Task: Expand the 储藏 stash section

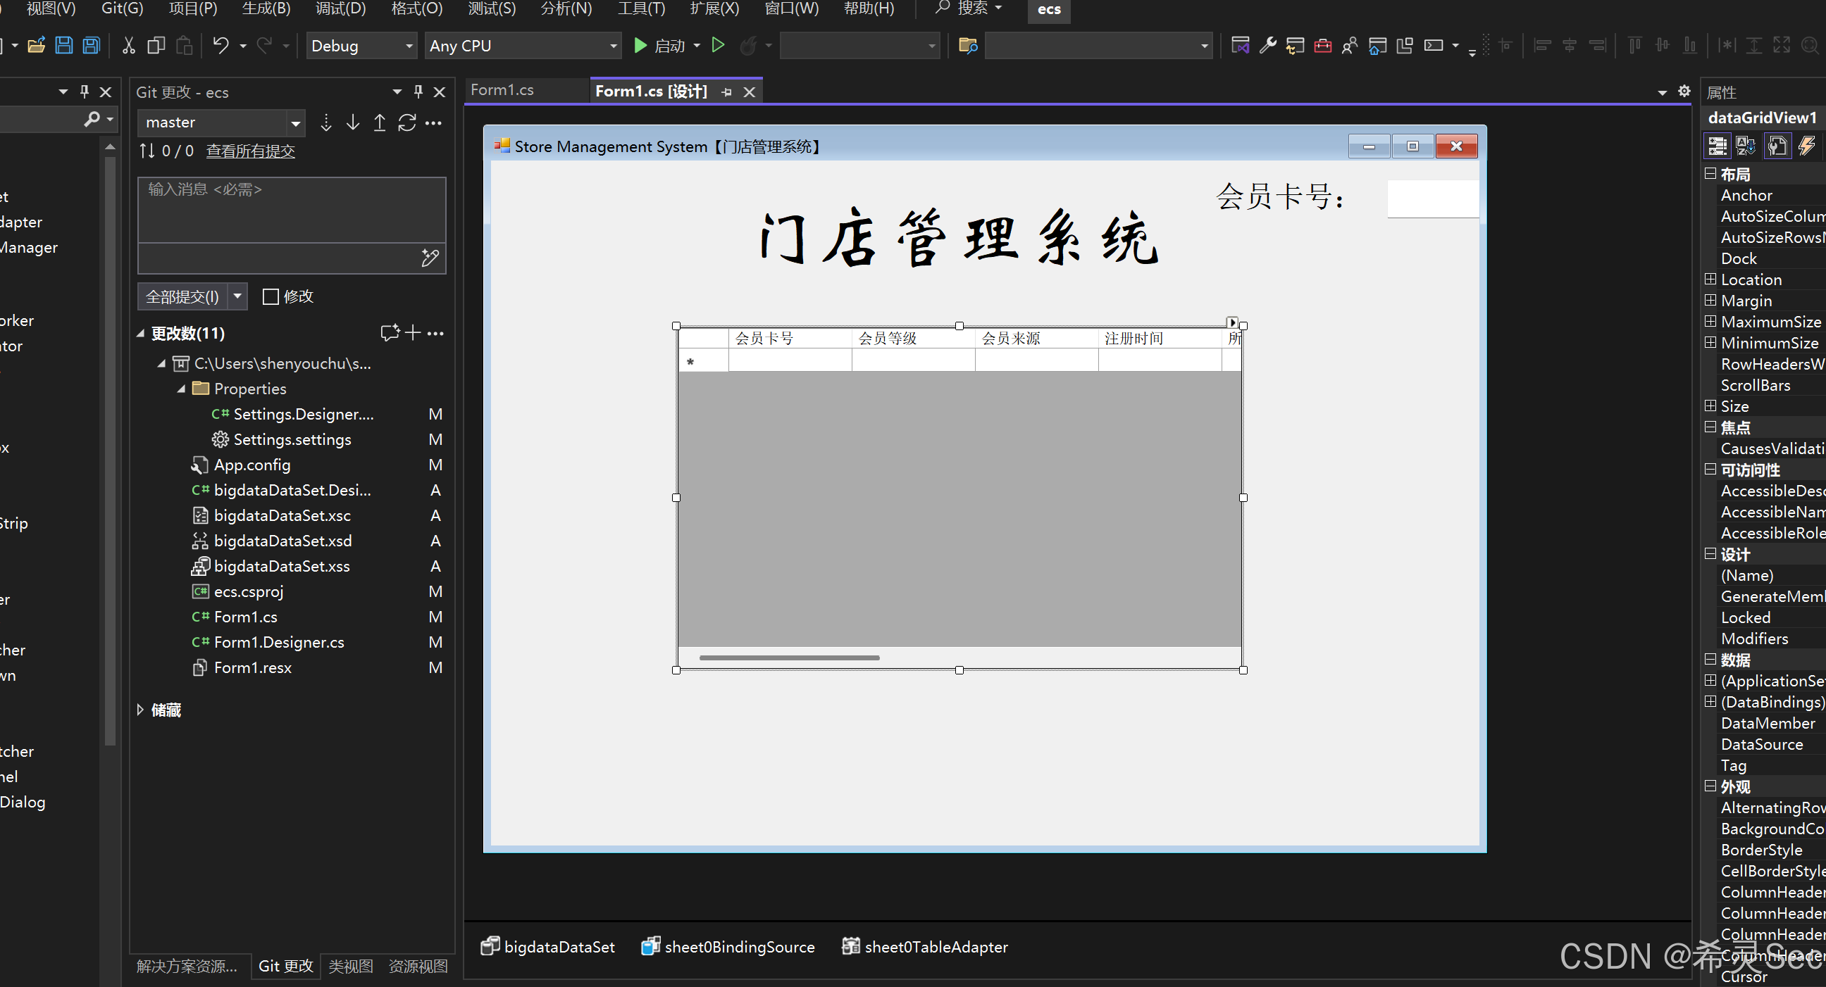Action: pos(140,710)
